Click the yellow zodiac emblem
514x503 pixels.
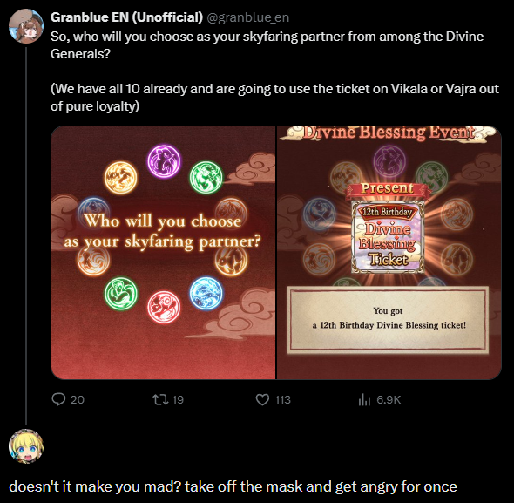[x=120, y=178]
